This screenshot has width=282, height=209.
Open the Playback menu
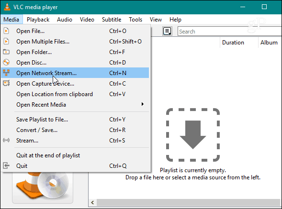38,20
